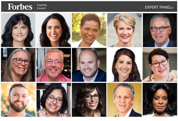Click the EXPERT PANEL label
Viewport: 178px width, 121px height.
pyautogui.click(x=158, y=7)
